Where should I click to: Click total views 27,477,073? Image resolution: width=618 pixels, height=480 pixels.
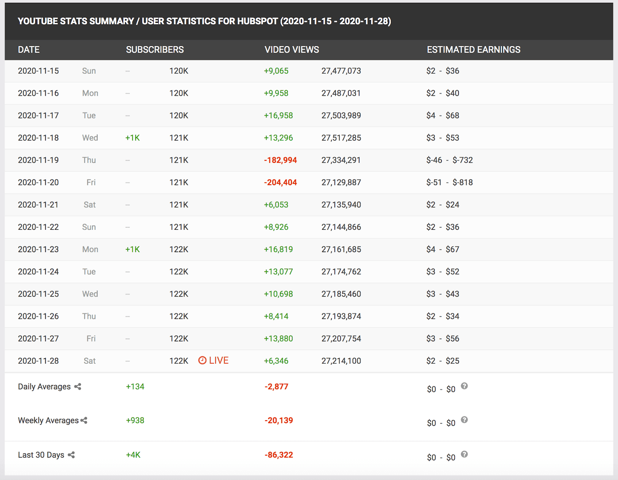[341, 71]
